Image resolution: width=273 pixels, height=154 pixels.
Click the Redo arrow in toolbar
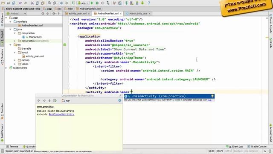pos(26,3)
